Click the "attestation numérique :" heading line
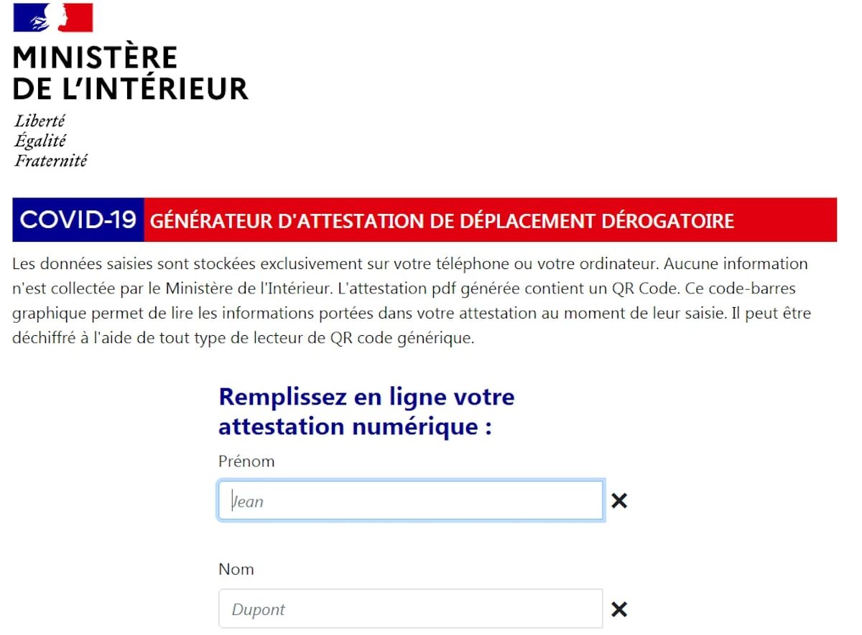 [355, 427]
